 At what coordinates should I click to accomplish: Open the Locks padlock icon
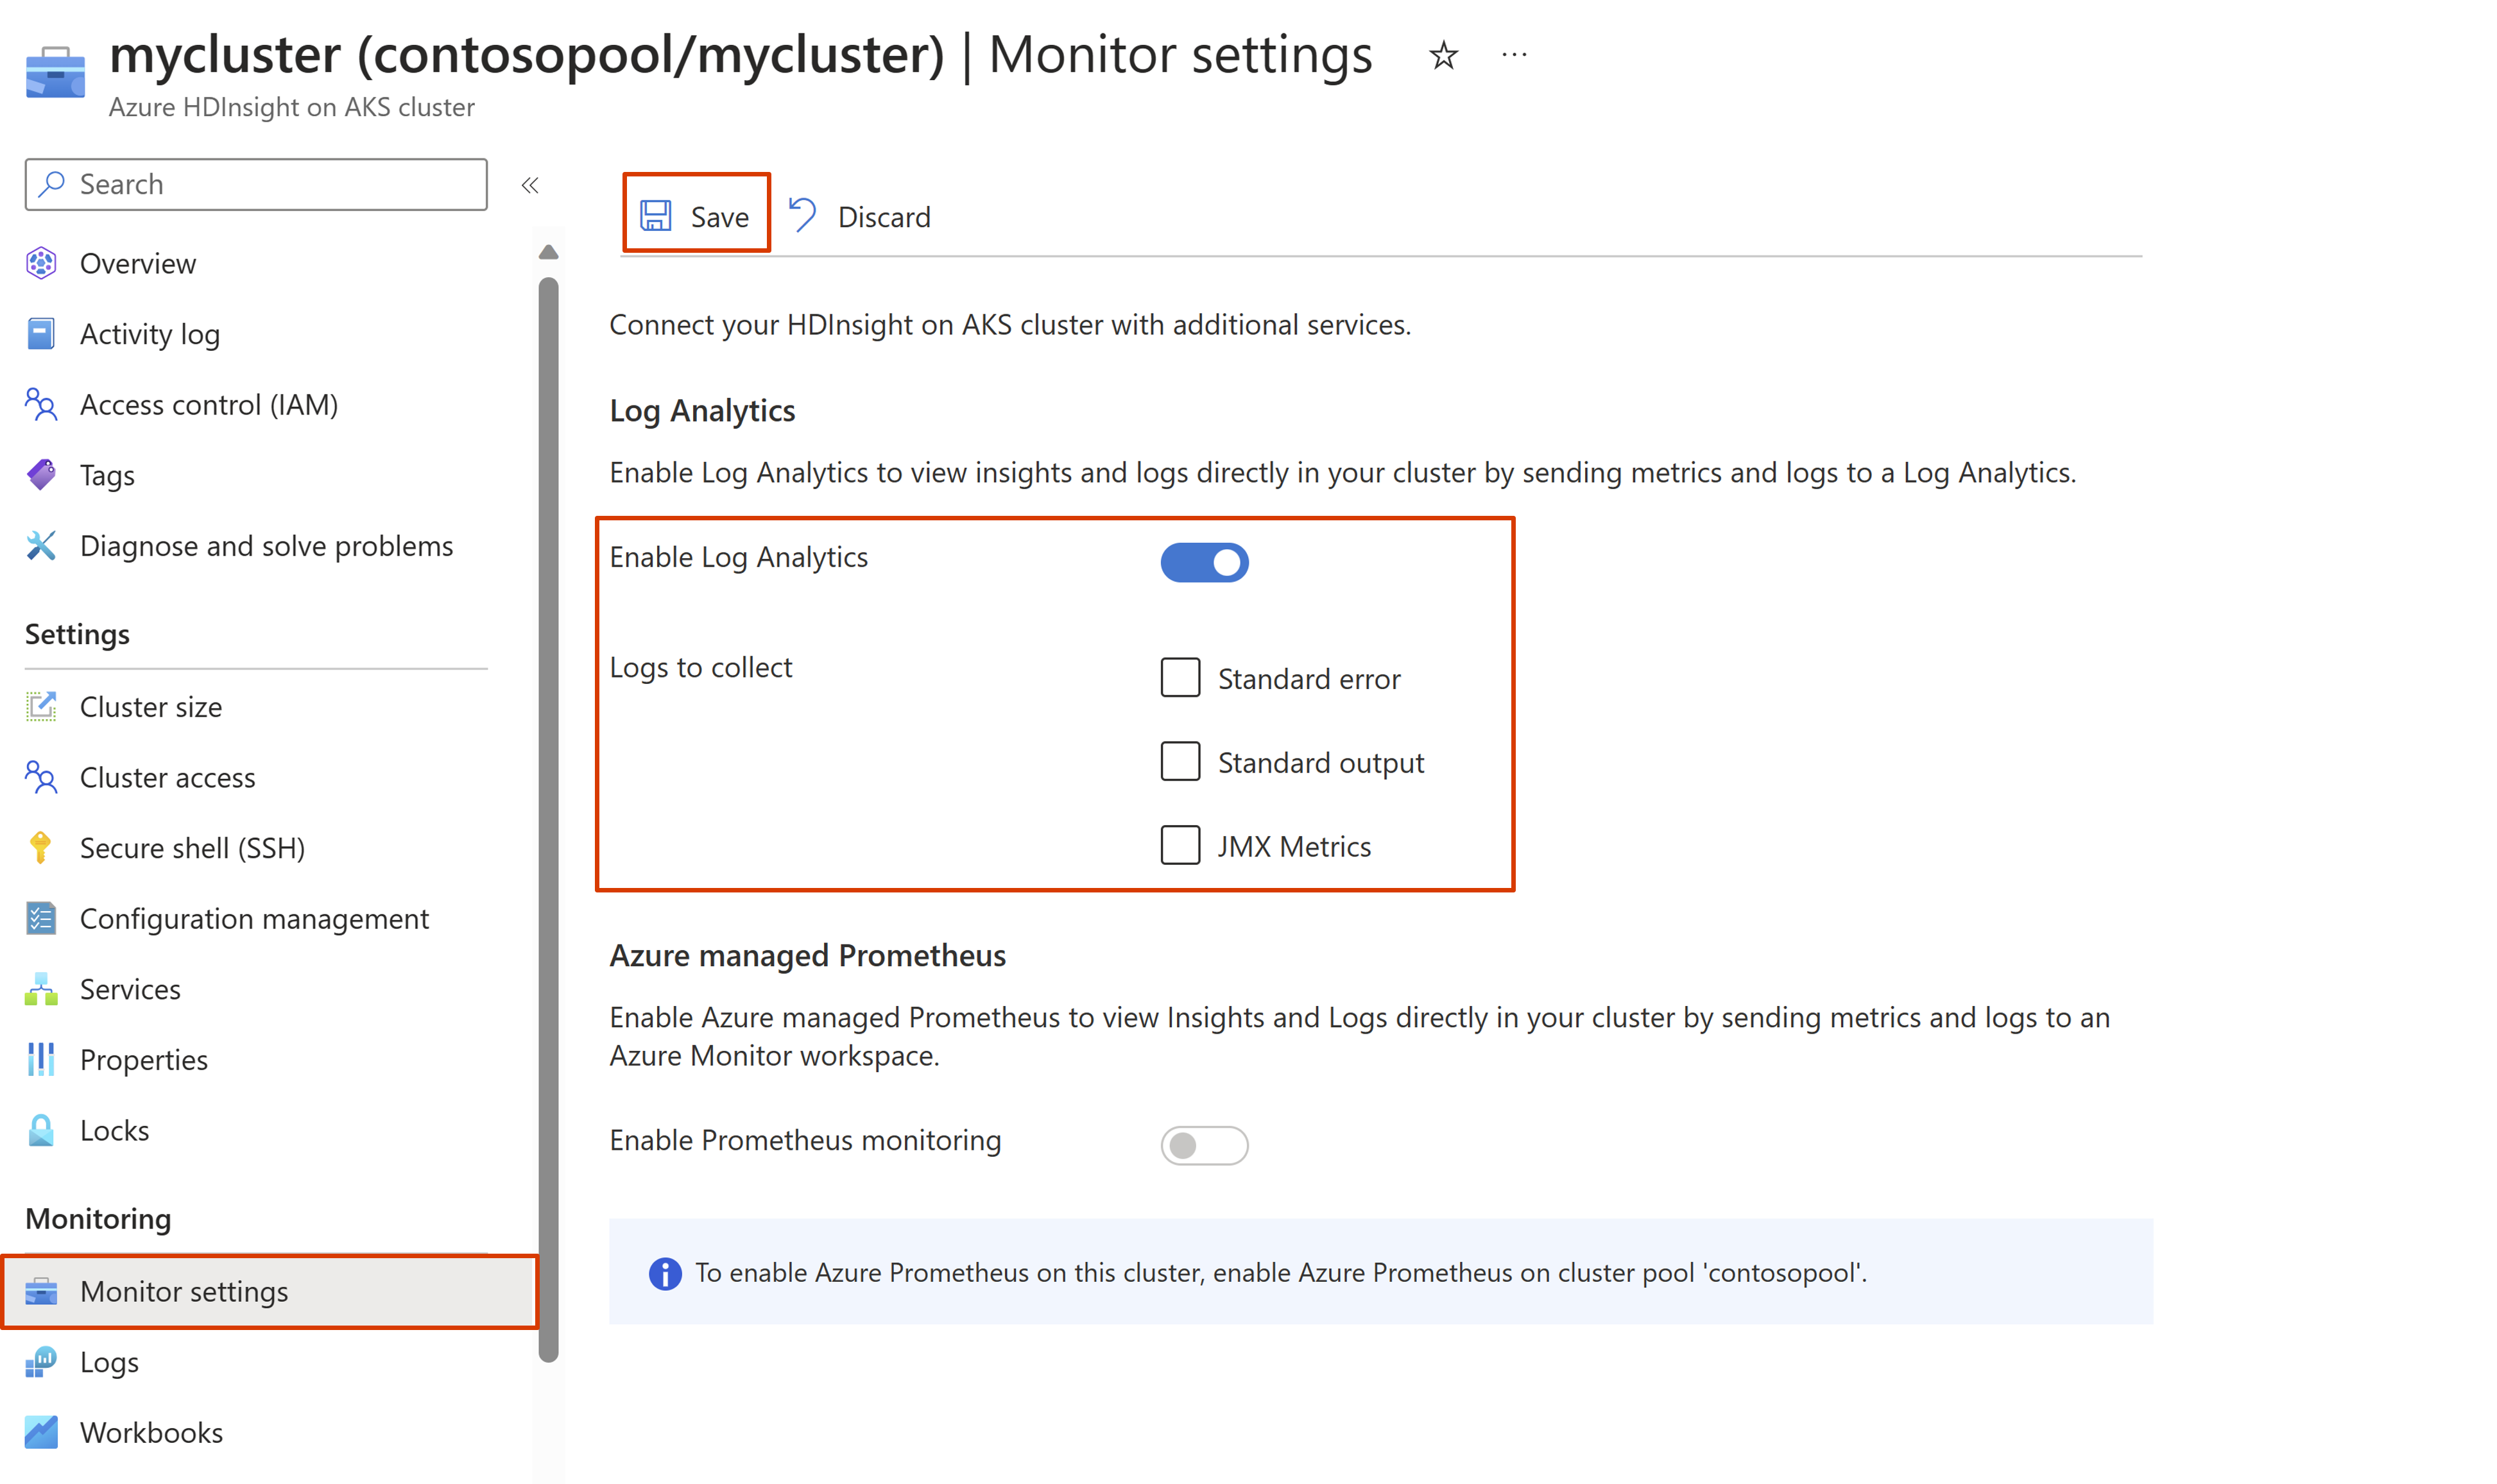click(x=41, y=1130)
